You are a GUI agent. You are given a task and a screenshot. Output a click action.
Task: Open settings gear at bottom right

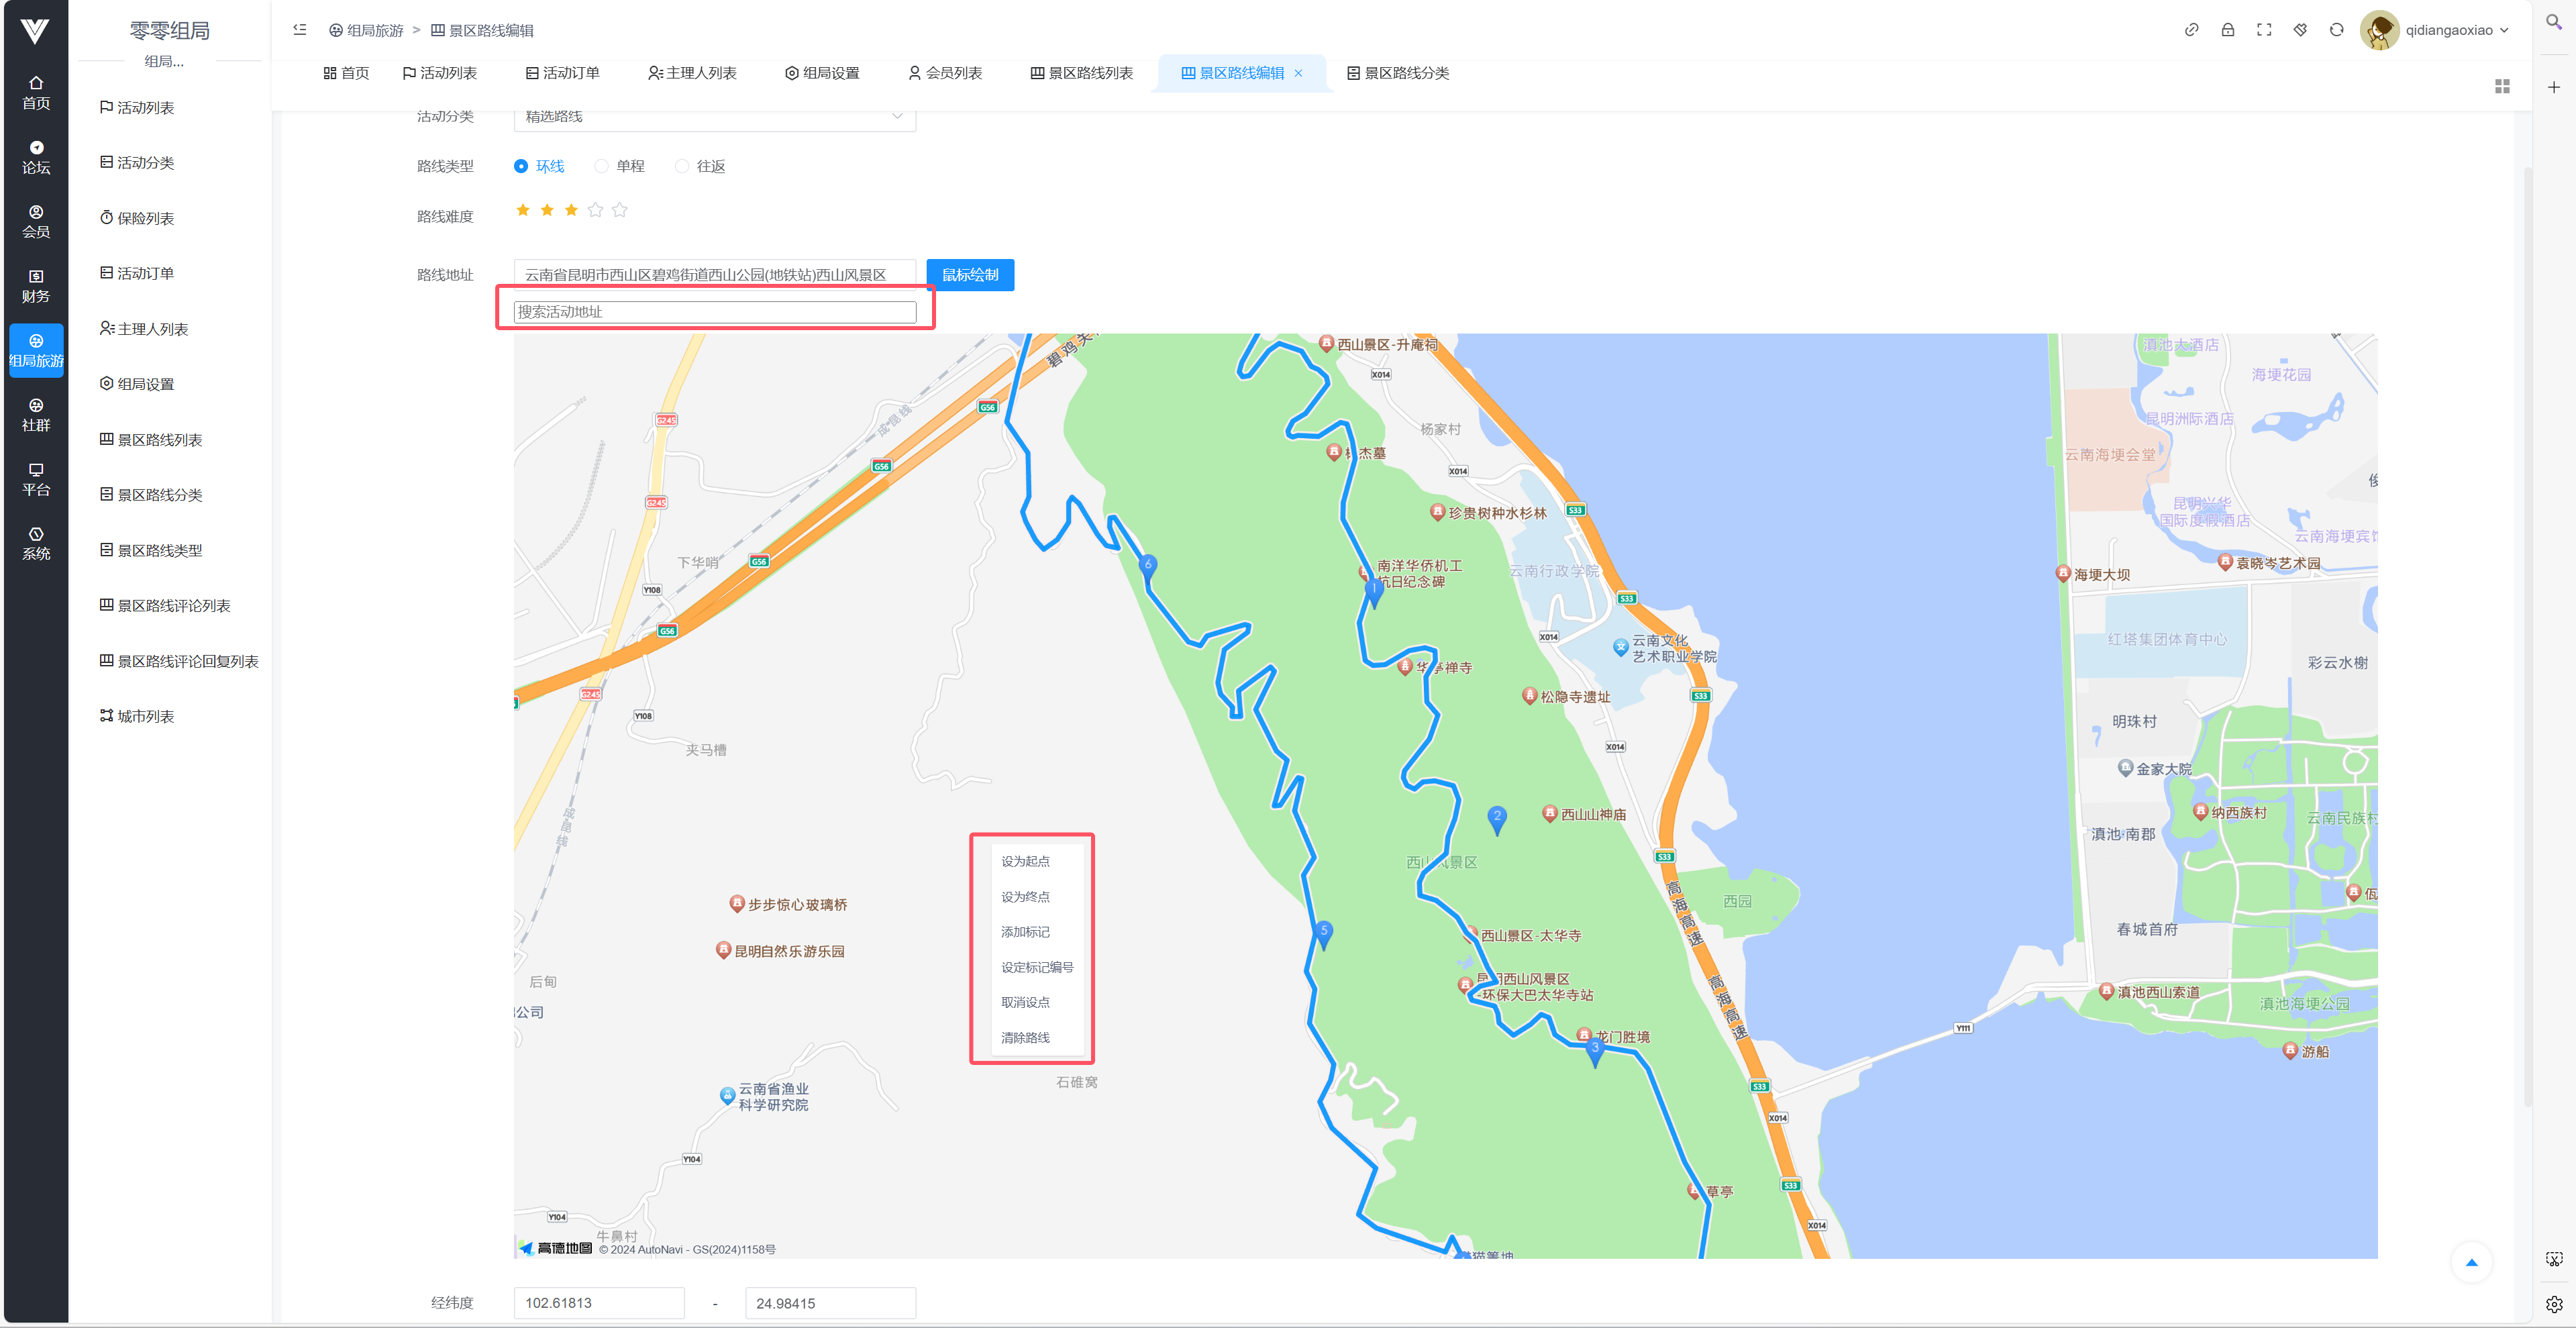click(x=2554, y=1304)
